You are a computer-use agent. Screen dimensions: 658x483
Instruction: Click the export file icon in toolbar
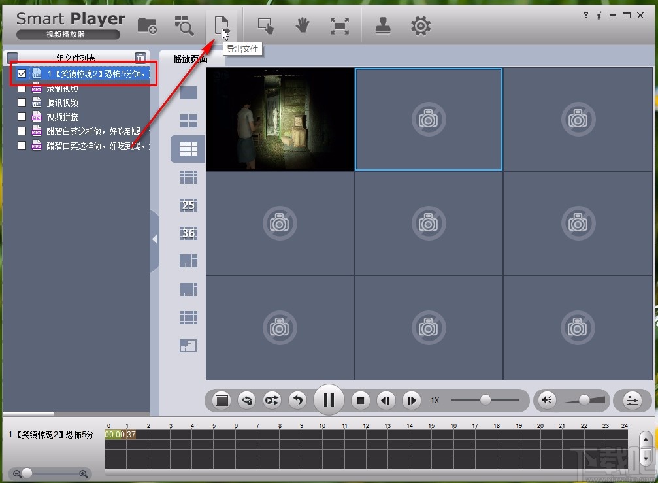tap(221, 25)
